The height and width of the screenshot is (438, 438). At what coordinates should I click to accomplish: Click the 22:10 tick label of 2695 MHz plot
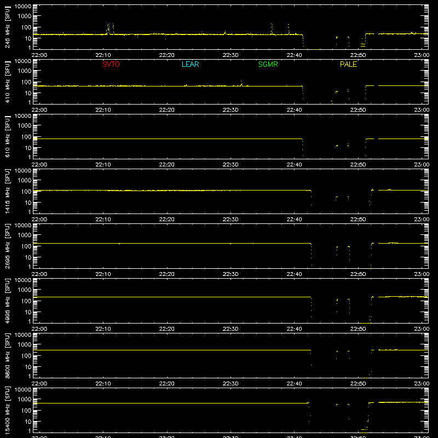(x=103, y=274)
